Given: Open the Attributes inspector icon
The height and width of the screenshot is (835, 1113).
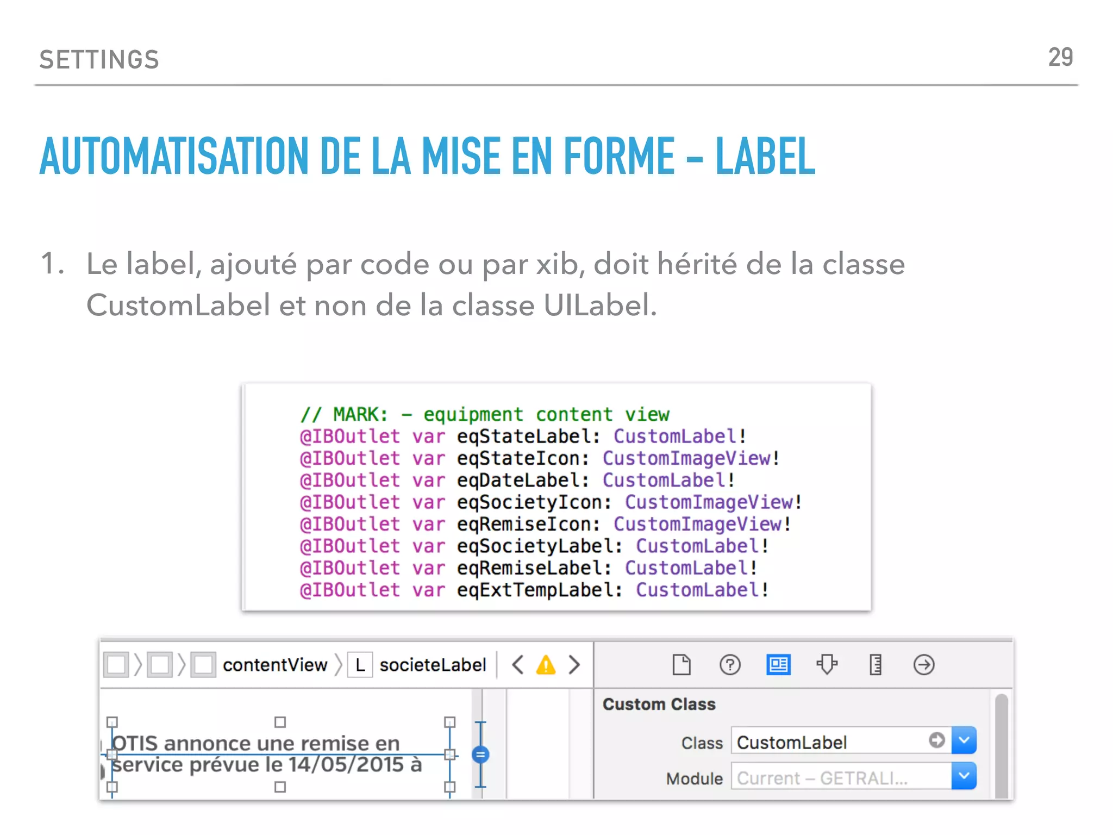Looking at the screenshot, I should 827,664.
